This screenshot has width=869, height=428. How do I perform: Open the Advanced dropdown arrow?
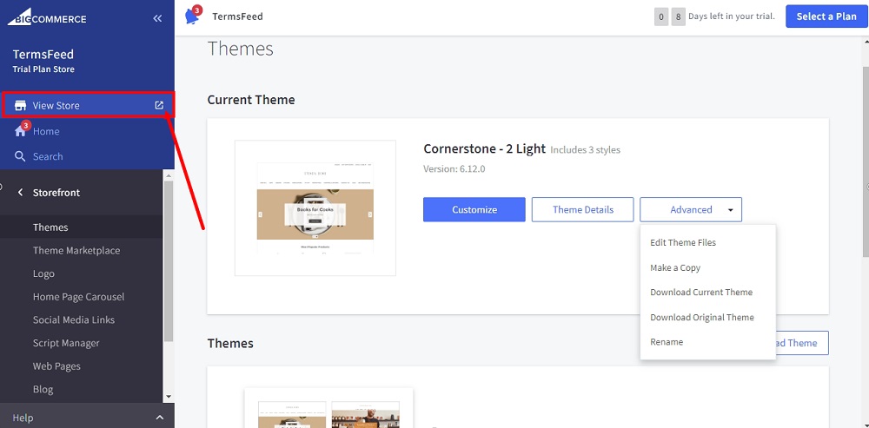tap(731, 210)
